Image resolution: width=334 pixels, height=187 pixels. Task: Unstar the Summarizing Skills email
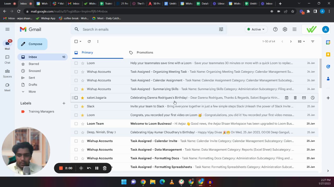point(82,89)
